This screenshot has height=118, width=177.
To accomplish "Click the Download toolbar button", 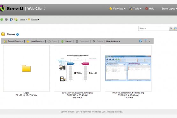I will (x=82, y=41).
